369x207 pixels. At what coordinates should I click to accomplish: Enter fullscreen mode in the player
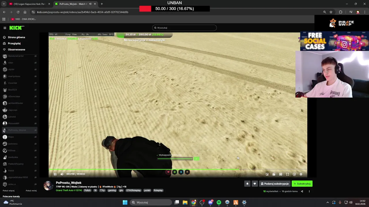pyautogui.click(x=287, y=174)
